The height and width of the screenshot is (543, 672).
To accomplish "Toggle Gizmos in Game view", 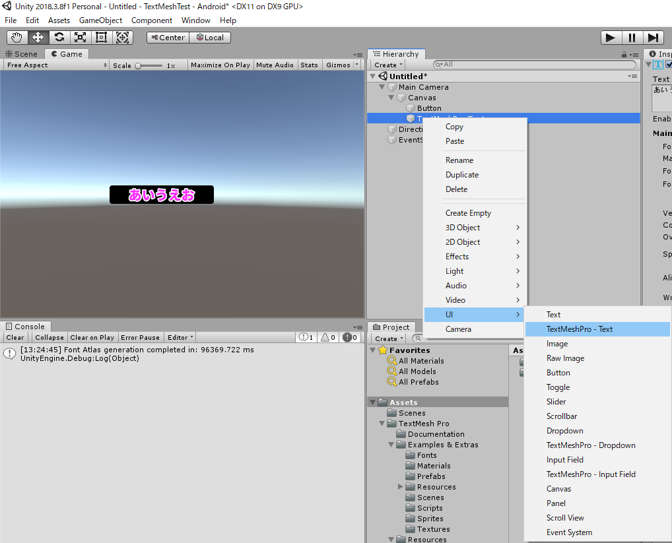I will tap(338, 65).
